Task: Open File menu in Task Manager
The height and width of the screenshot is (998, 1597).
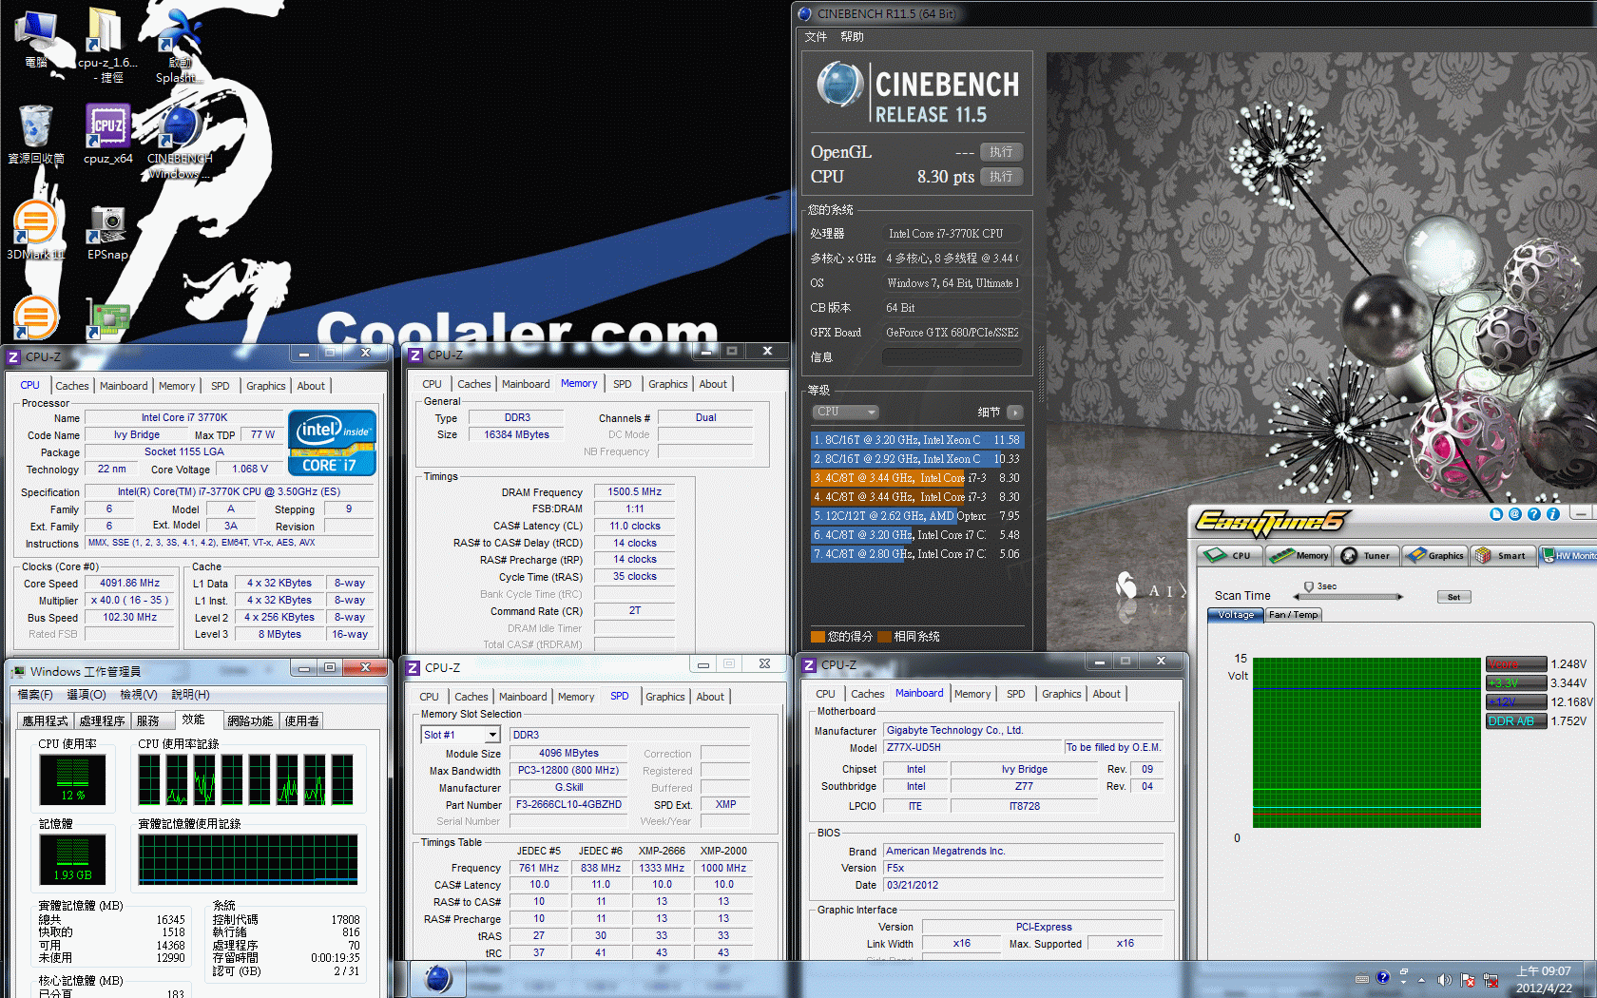Action: [x=35, y=695]
